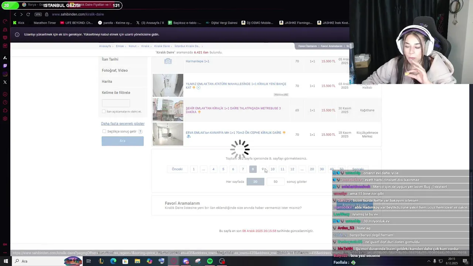Open Twitch from the Opera sidebar

tap(5, 66)
